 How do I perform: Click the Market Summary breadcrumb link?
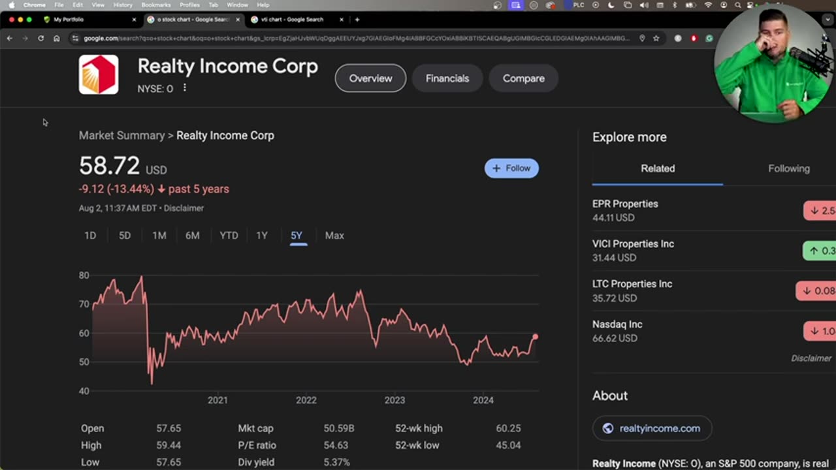[121, 136]
